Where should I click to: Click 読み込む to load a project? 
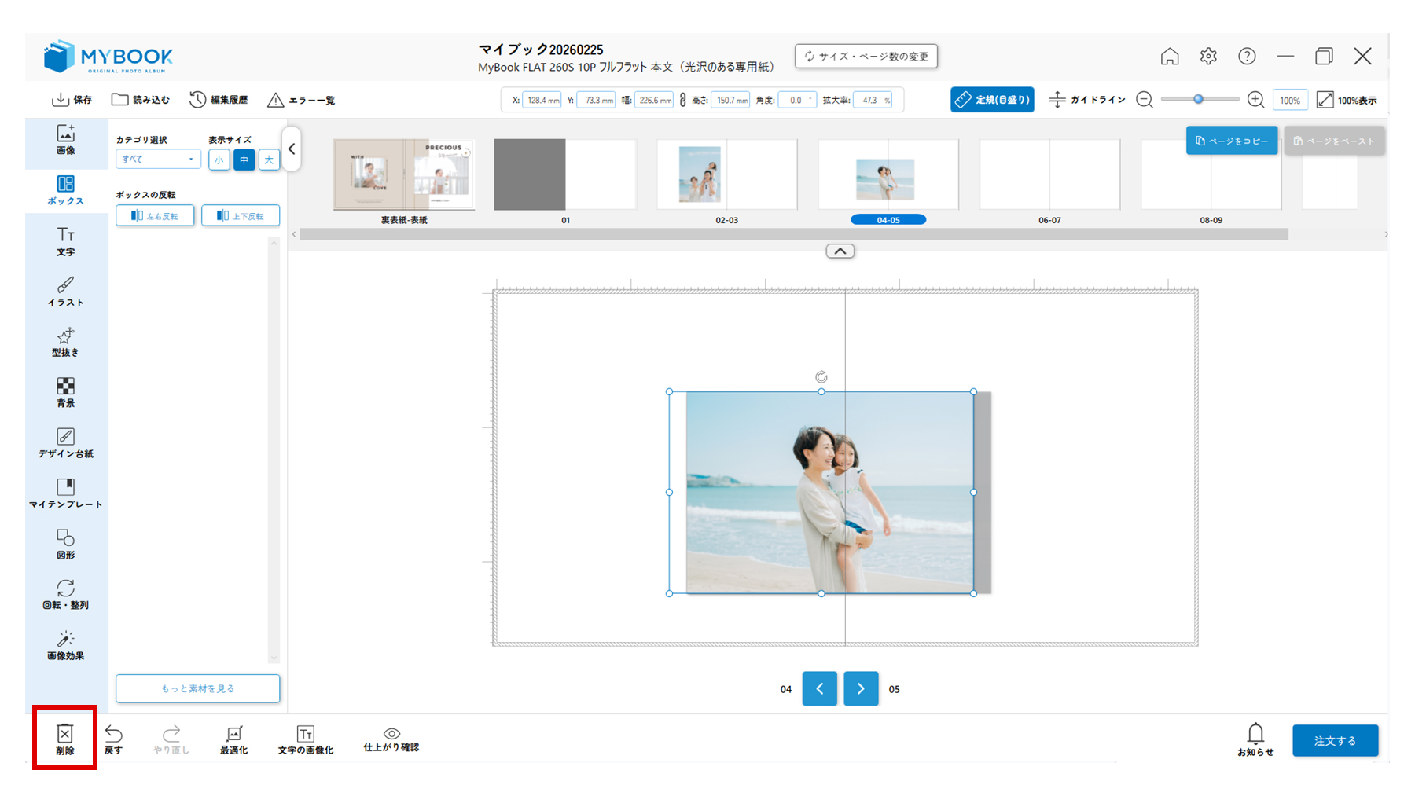(x=141, y=100)
